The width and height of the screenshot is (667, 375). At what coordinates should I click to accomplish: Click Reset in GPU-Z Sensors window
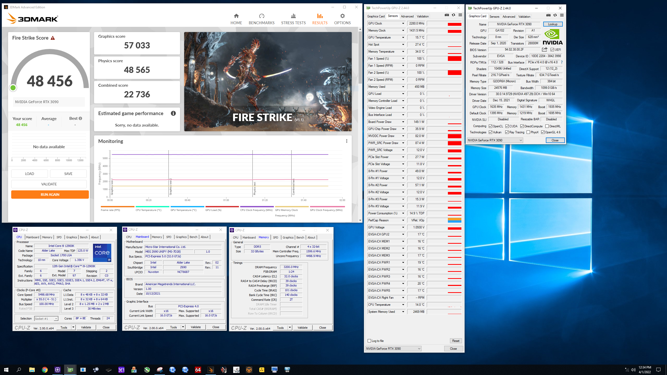pos(456,341)
